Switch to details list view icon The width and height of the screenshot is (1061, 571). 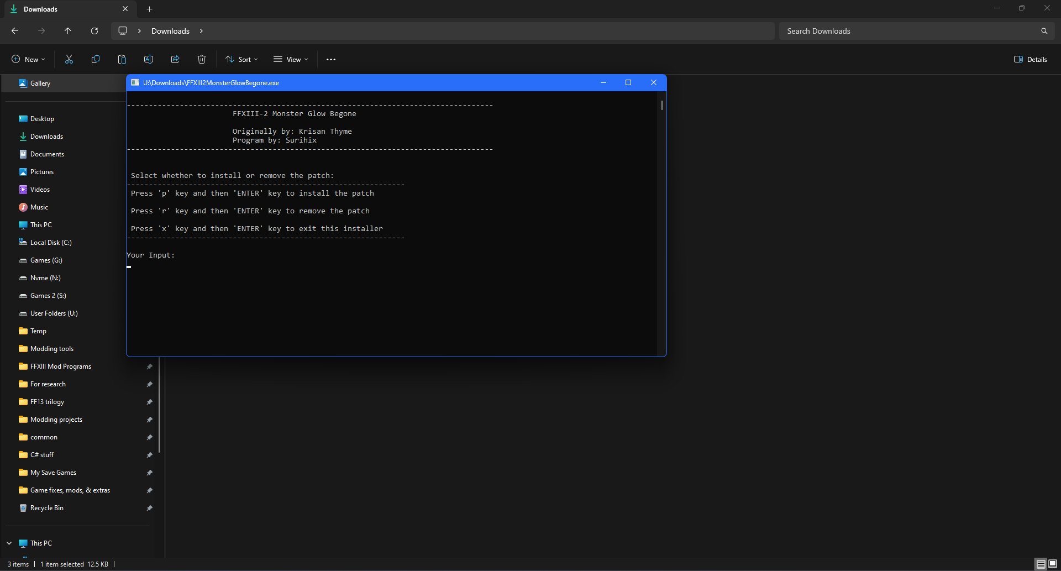coord(1041,564)
